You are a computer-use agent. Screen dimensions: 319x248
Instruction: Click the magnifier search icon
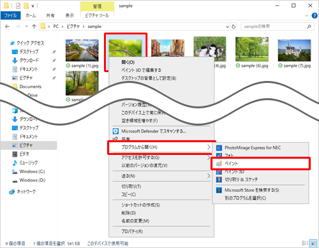click(x=309, y=27)
